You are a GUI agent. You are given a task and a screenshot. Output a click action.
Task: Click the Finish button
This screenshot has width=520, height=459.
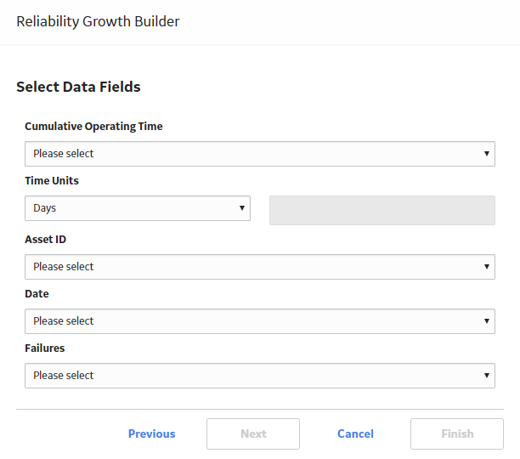click(457, 433)
